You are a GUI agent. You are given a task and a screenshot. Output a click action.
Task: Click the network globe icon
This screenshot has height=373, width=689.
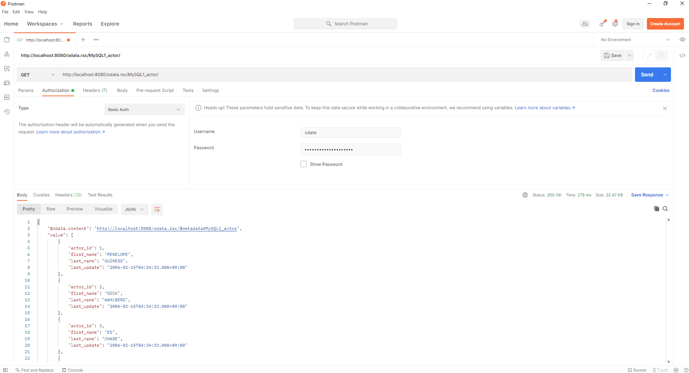pyautogui.click(x=525, y=195)
